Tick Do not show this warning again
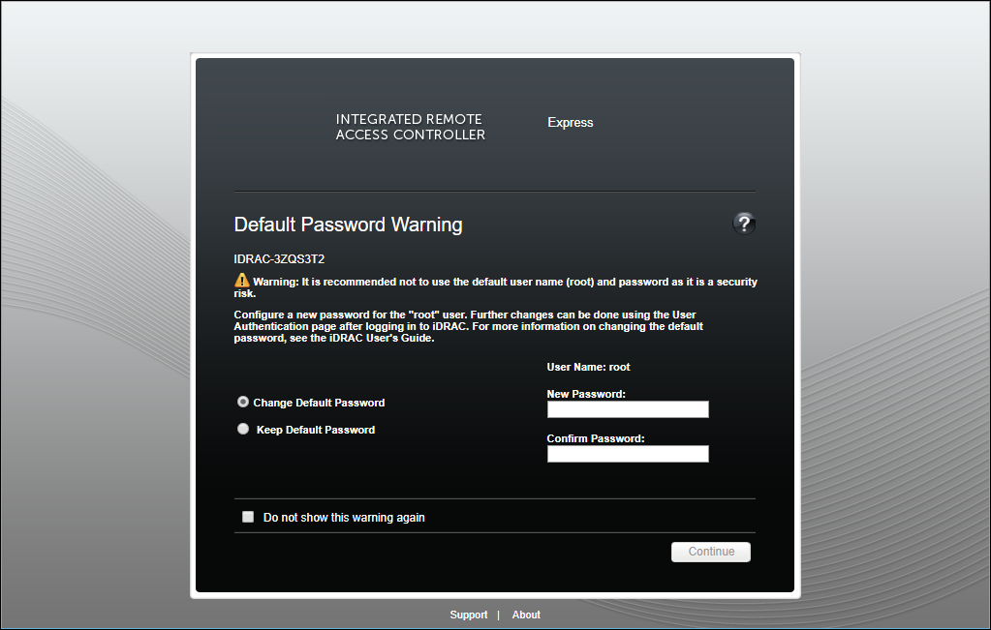The image size is (991, 630). pyautogui.click(x=248, y=517)
